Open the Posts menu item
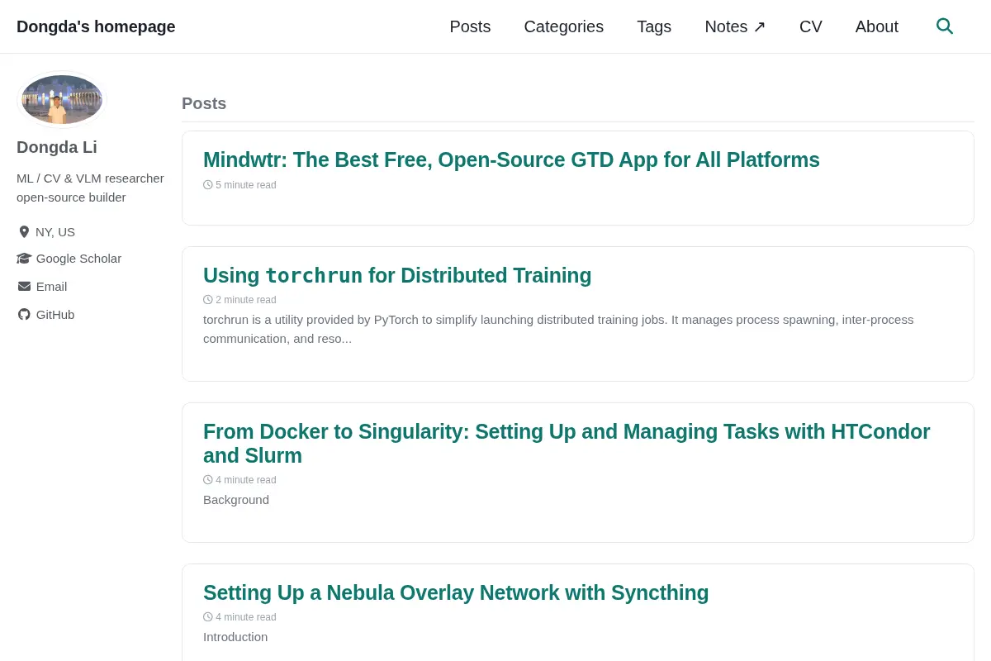Viewport: 991px width, 661px height. point(470,26)
